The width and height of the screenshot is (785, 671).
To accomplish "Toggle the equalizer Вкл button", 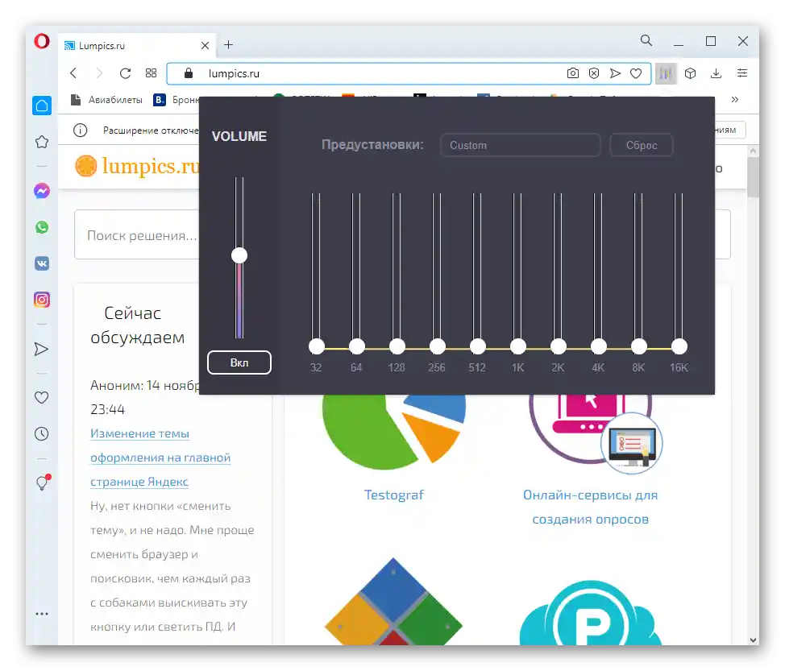I will (239, 362).
